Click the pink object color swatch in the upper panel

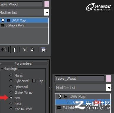coord(47,4)
